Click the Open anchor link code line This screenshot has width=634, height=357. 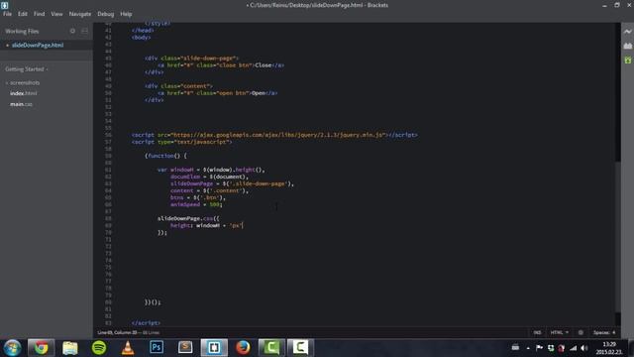[218, 93]
